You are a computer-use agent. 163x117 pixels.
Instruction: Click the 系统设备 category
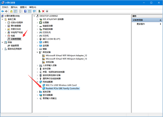pyautogui.click(x=47, y=92)
